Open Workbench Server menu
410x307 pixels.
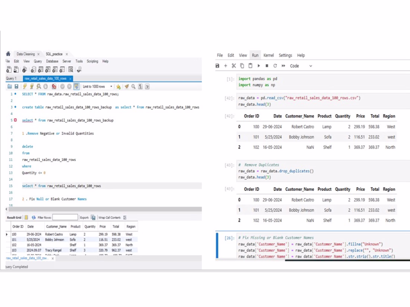click(67, 61)
